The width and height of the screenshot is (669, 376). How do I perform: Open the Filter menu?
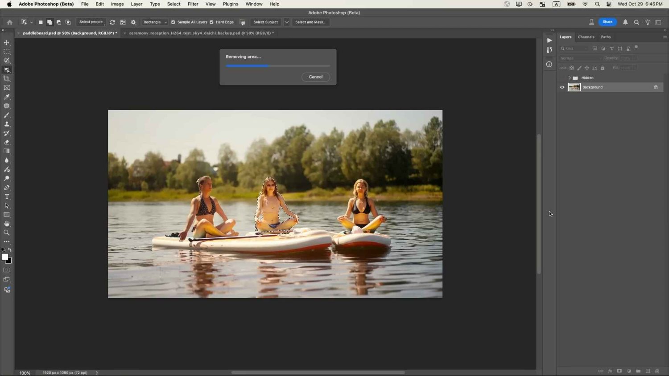pos(193,4)
